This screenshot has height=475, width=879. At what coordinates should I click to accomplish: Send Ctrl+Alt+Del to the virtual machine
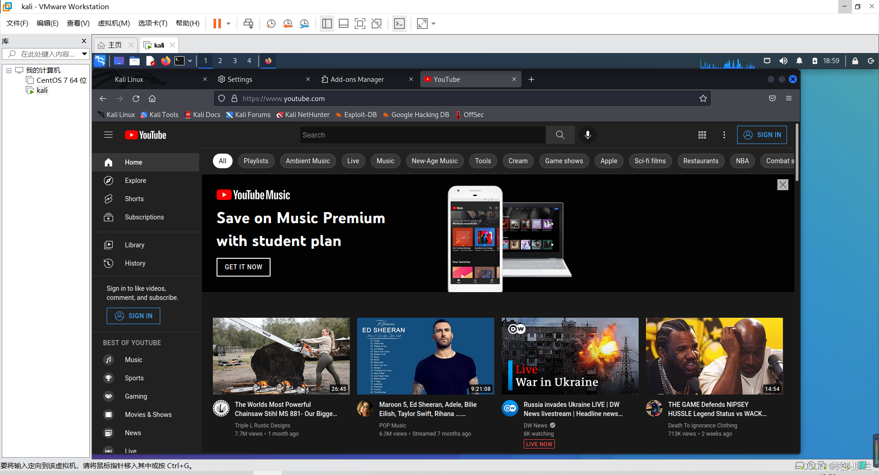(x=249, y=24)
